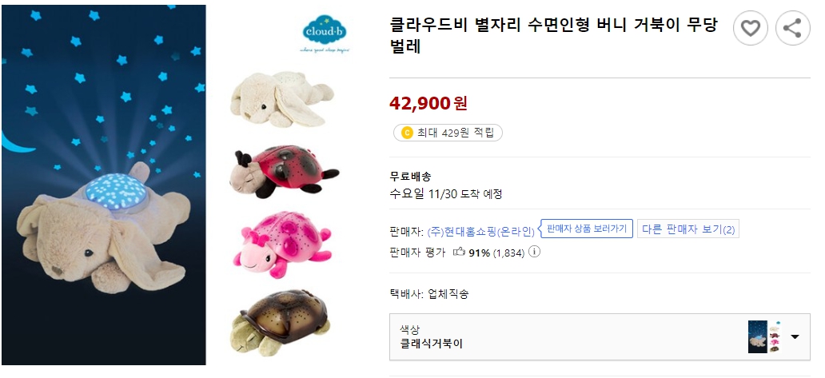The image size is (825, 378).
Task: Click the 다른 판매자 보기(2) button
Action: point(687,229)
